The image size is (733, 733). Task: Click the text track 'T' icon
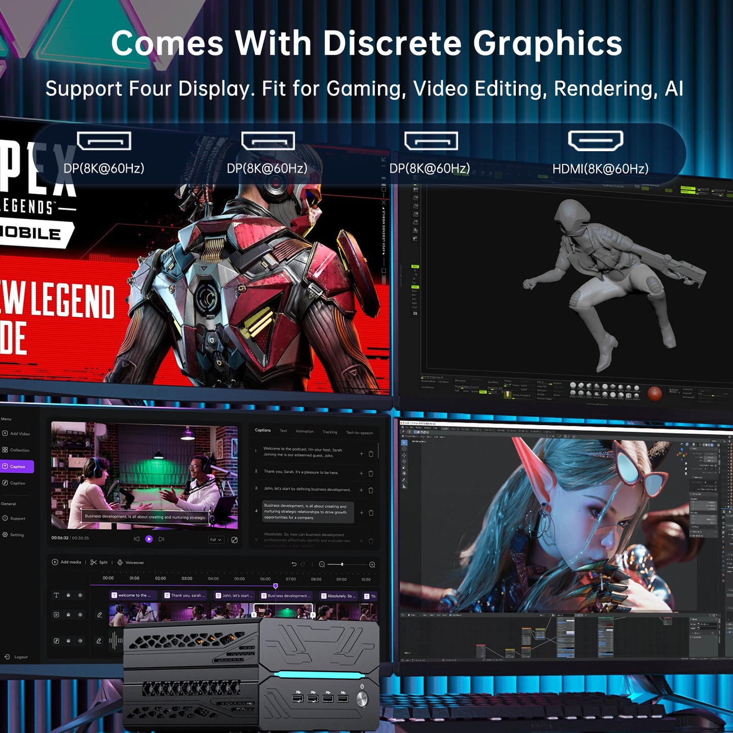(56, 595)
